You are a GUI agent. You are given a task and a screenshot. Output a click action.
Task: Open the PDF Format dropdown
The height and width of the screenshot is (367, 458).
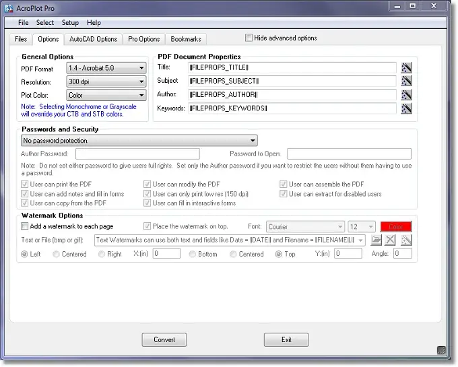coord(106,68)
